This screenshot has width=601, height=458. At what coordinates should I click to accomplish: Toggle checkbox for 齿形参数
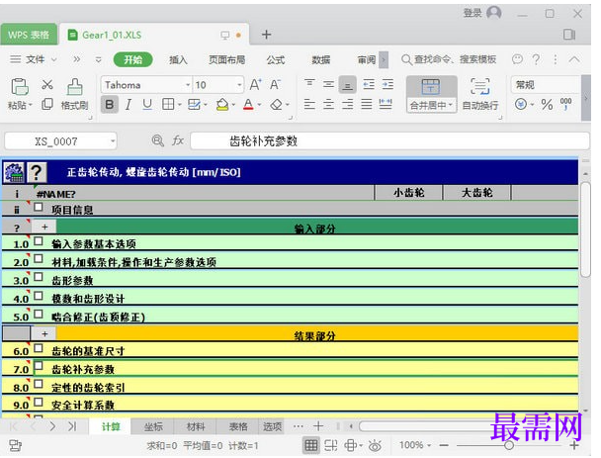click(38, 277)
